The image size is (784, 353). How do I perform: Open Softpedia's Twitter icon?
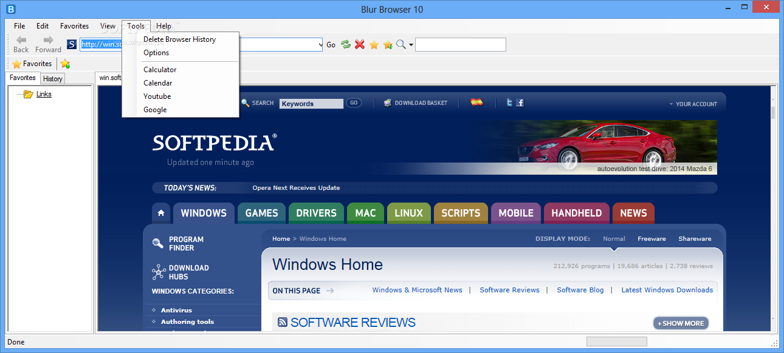click(509, 103)
